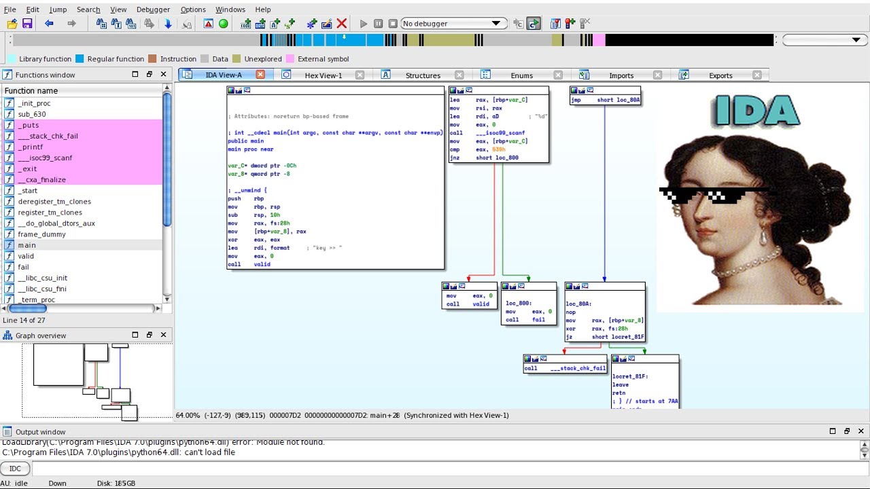Image resolution: width=870 pixels, height=489 pixels.
Task: Float the Functions window panel
Action: click(x=149, y=74)
